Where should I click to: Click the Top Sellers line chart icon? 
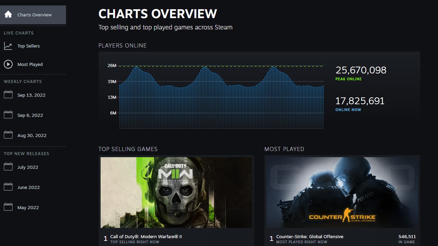pos(8,46)
